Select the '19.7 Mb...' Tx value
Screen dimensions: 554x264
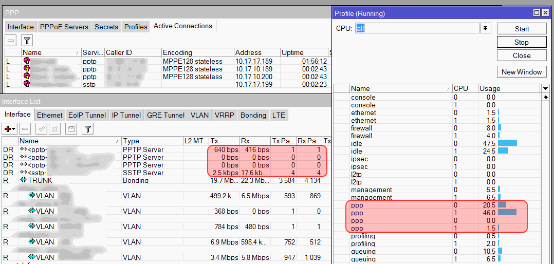coord(225,180)
